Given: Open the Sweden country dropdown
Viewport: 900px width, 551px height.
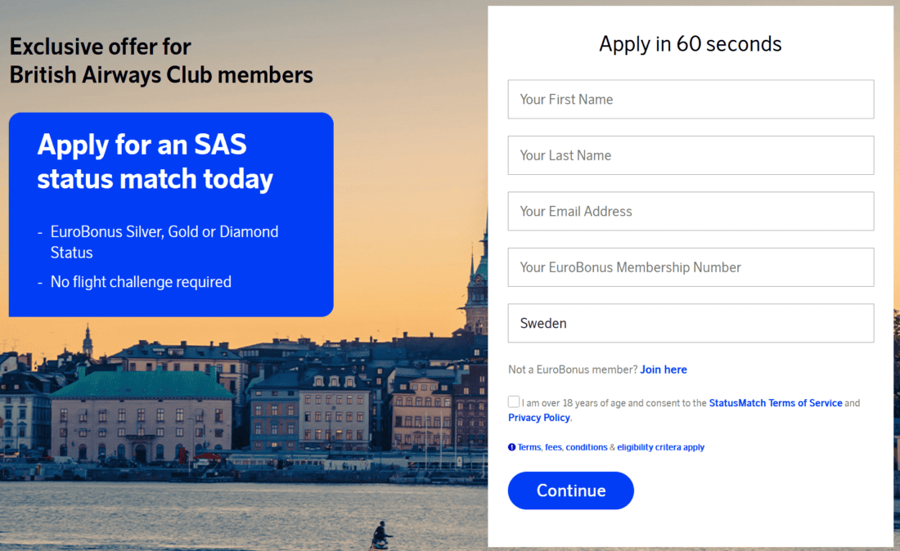Looking at the screenshot, I should coord(691,323).
